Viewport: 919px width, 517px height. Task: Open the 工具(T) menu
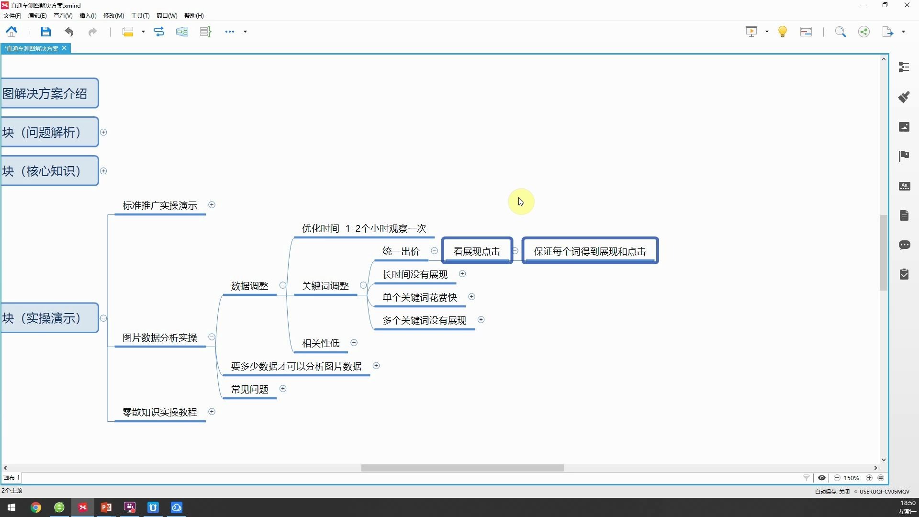click(139, 15)
